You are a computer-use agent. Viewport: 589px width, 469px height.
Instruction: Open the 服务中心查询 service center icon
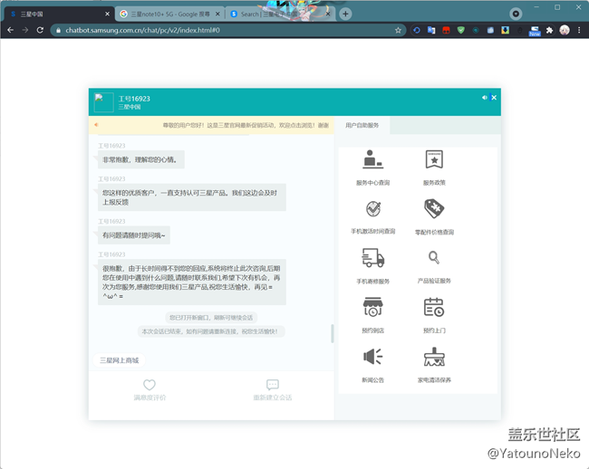pos(372,159)
